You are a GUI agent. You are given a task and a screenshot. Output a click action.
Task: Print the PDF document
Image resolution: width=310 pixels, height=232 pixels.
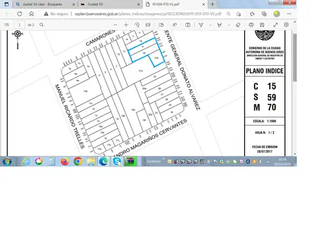coord(251,25)
